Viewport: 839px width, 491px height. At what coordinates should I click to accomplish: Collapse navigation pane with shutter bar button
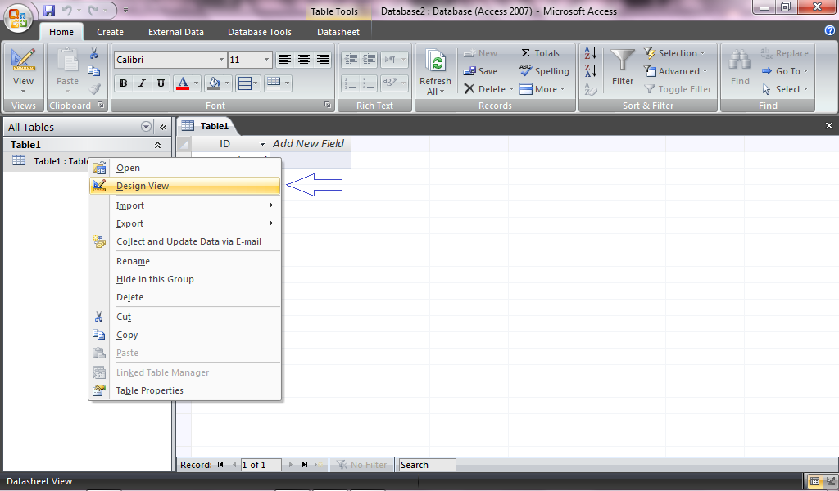163,127
